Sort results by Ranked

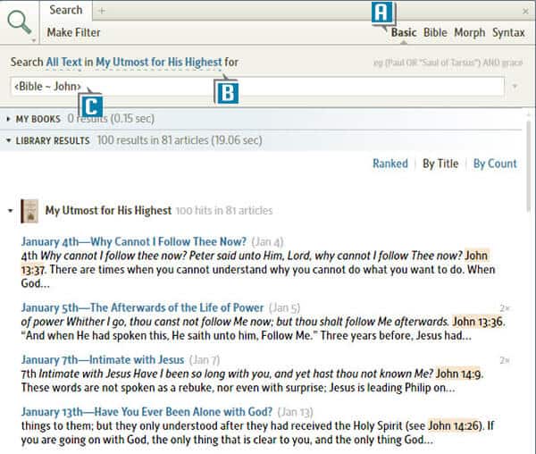(x=390, y=164)
